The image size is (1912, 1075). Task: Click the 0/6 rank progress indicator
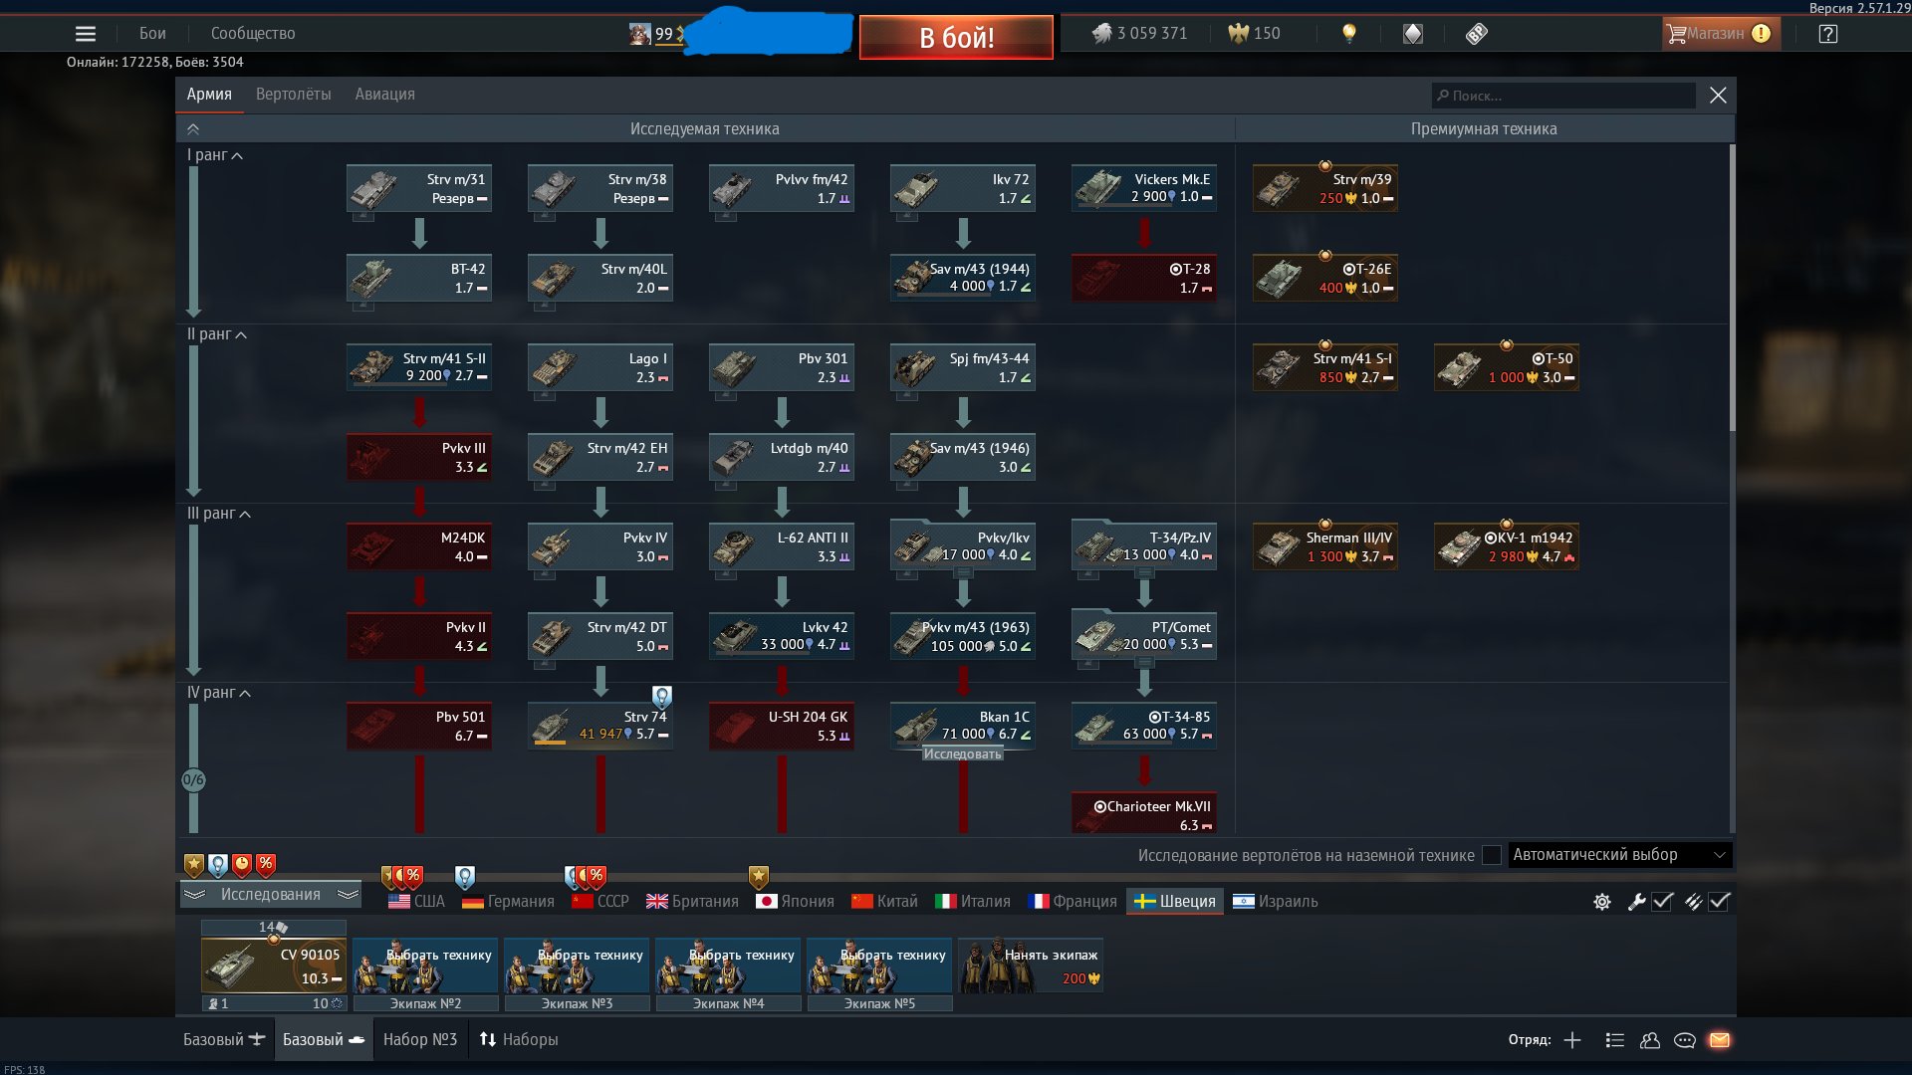click(x=193, y=780)
